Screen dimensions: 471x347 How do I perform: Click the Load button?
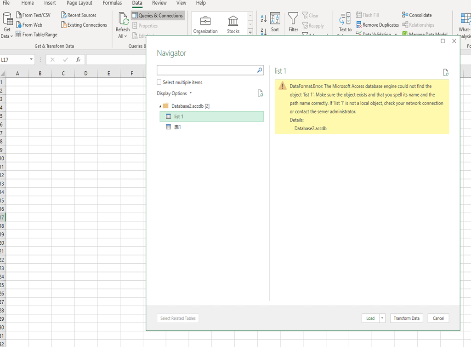370,318
